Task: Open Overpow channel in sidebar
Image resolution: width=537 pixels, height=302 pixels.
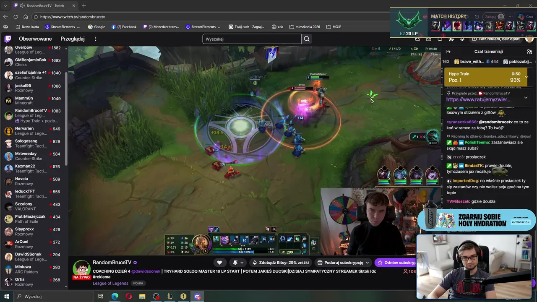Action: point(33,50)
